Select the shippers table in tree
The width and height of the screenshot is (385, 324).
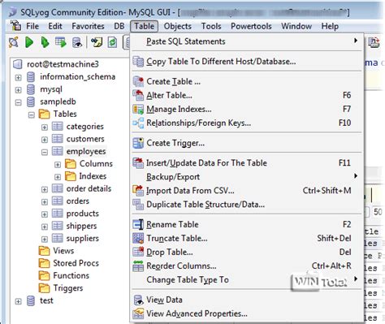click(x=81, y=226)
